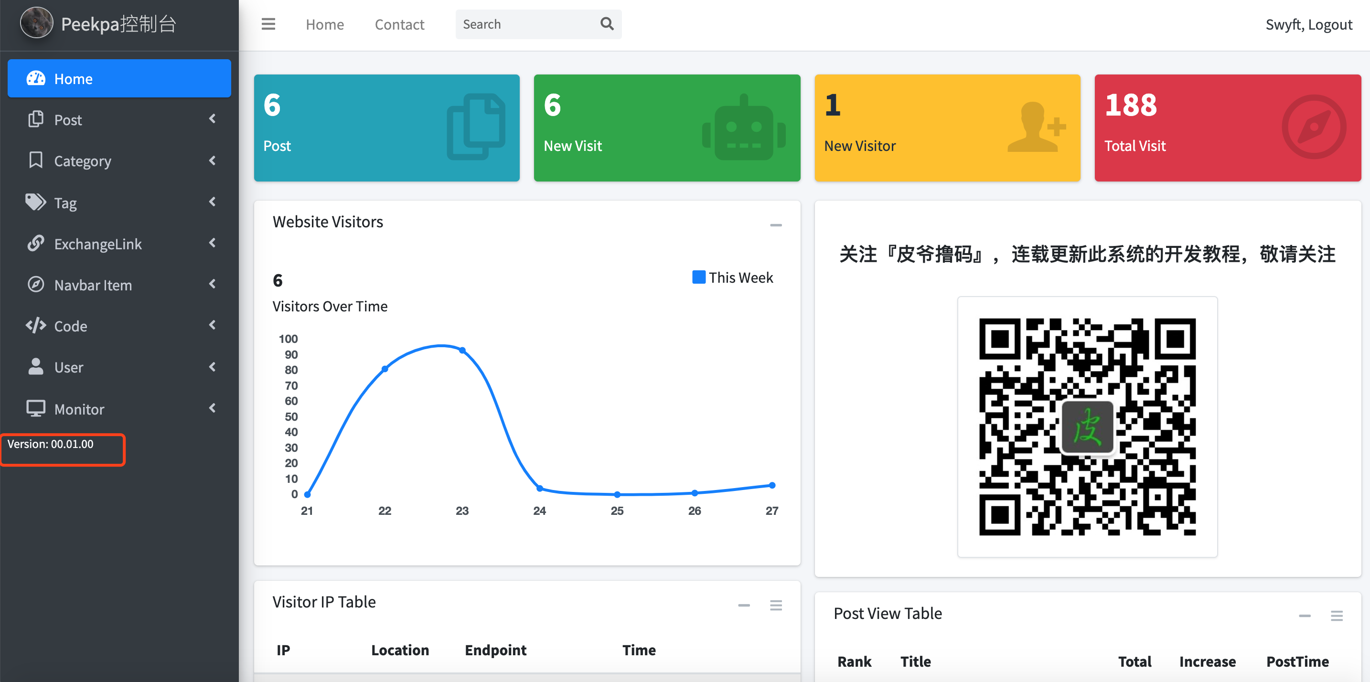Toggle the blue This Week legend swatch
Image resolution: width=1370 pixels, height=682 pixels.
(x=699, y=277)
